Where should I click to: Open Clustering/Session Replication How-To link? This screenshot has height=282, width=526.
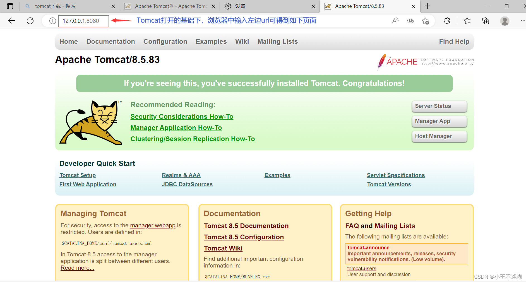pyautogui.click(x=193, y=139)
